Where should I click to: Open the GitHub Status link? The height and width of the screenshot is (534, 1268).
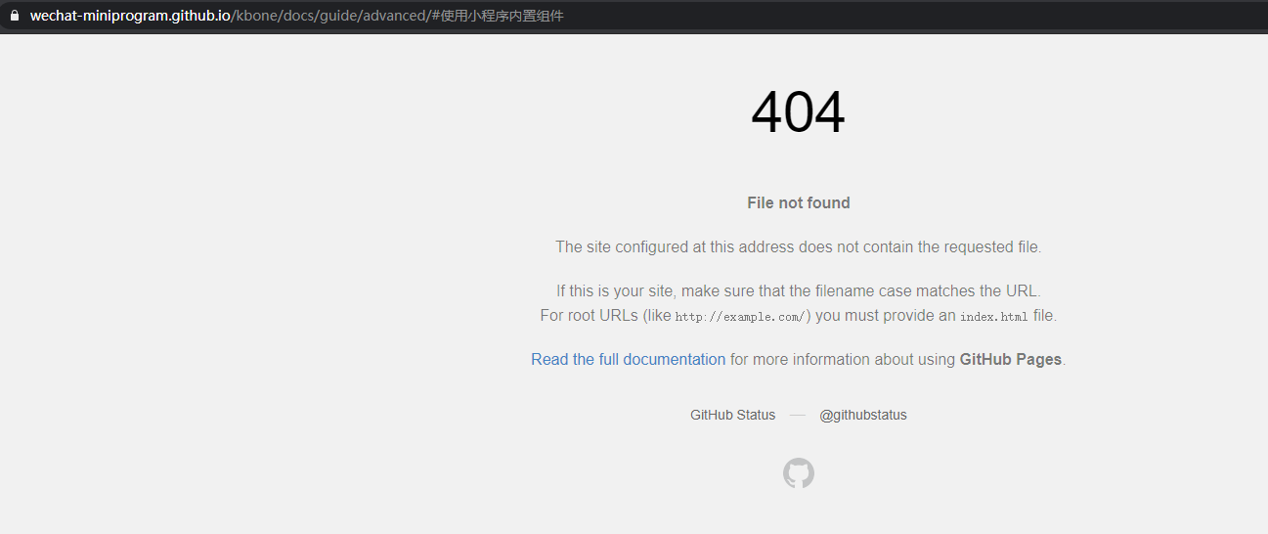tap(732, 415)
